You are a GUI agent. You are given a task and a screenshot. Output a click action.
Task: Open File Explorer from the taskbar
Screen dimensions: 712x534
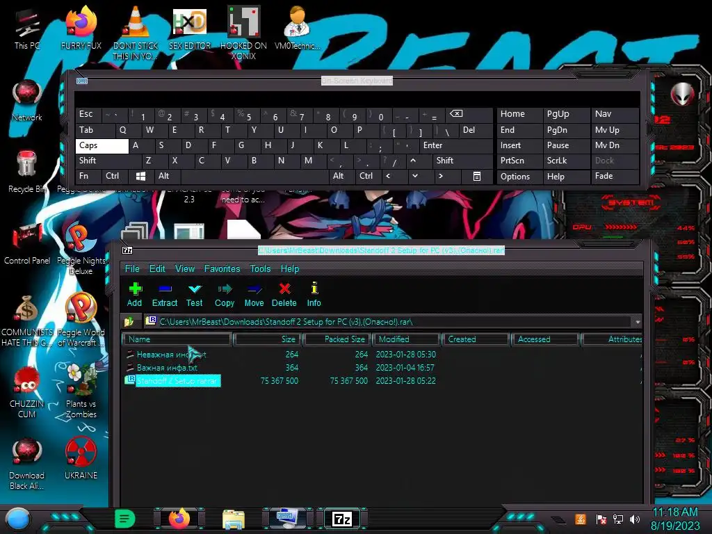[x=234, y=519]
